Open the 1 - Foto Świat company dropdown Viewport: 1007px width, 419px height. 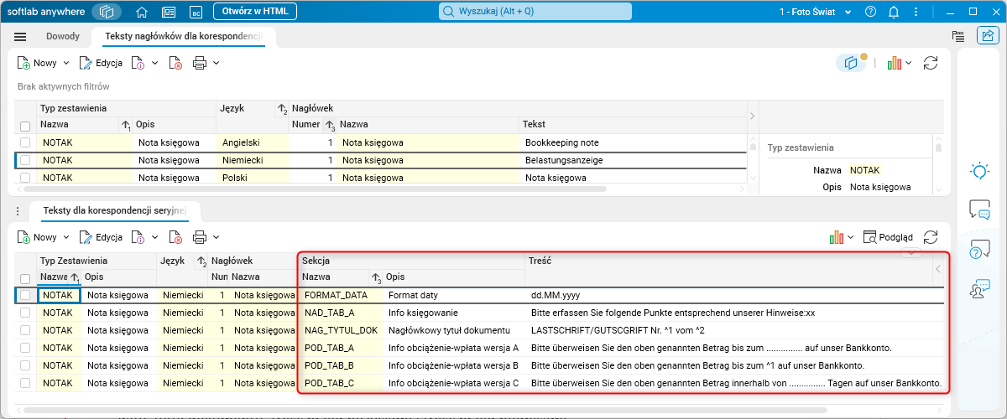(816, 12)
